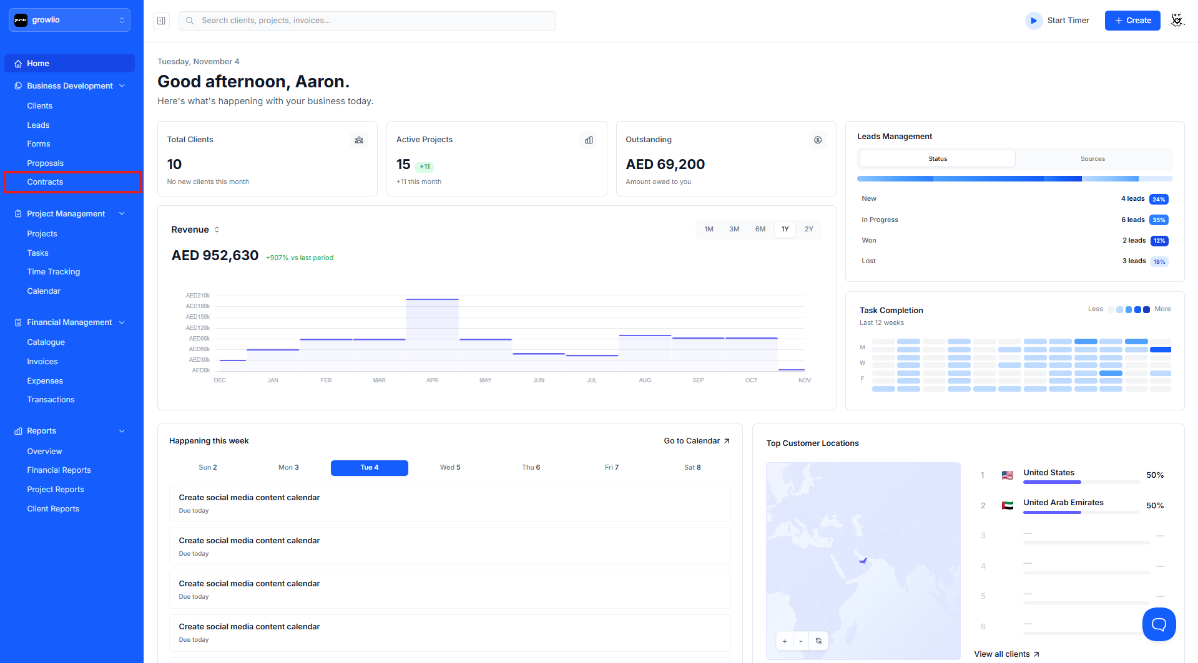Zoom out on the customer map

[x=801, y=641]
